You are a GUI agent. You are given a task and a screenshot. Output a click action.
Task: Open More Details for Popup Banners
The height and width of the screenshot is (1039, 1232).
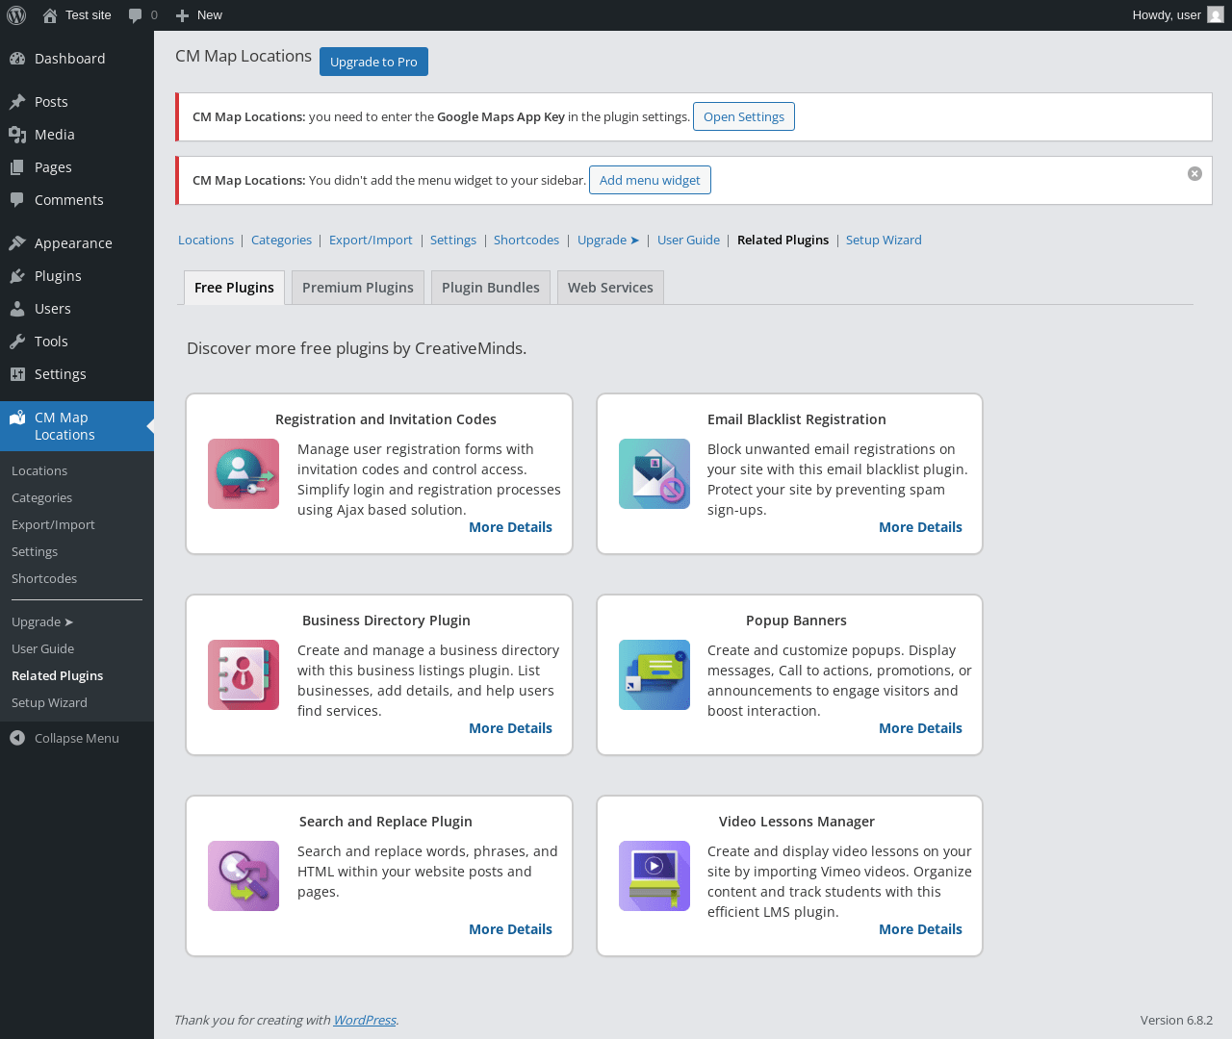point(920,728)
